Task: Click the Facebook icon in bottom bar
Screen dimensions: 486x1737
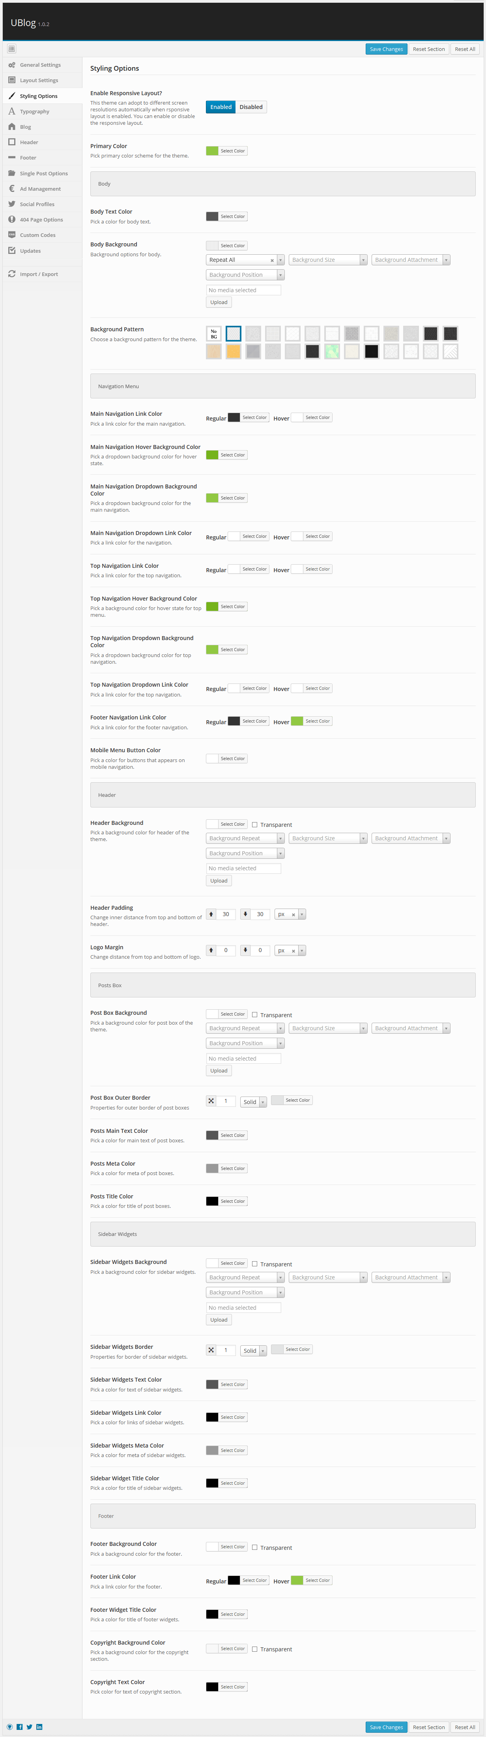Action: coord(20,1727)
